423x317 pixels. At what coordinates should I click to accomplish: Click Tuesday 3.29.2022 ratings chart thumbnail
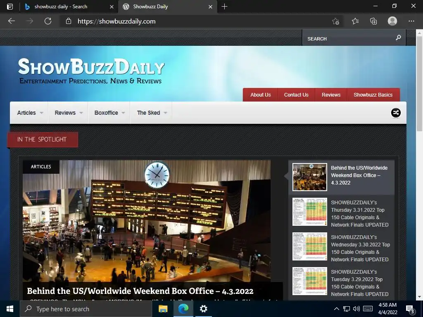[x=310, y=281]
